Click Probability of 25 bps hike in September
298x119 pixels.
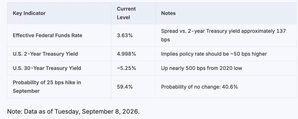click(47, 87)
